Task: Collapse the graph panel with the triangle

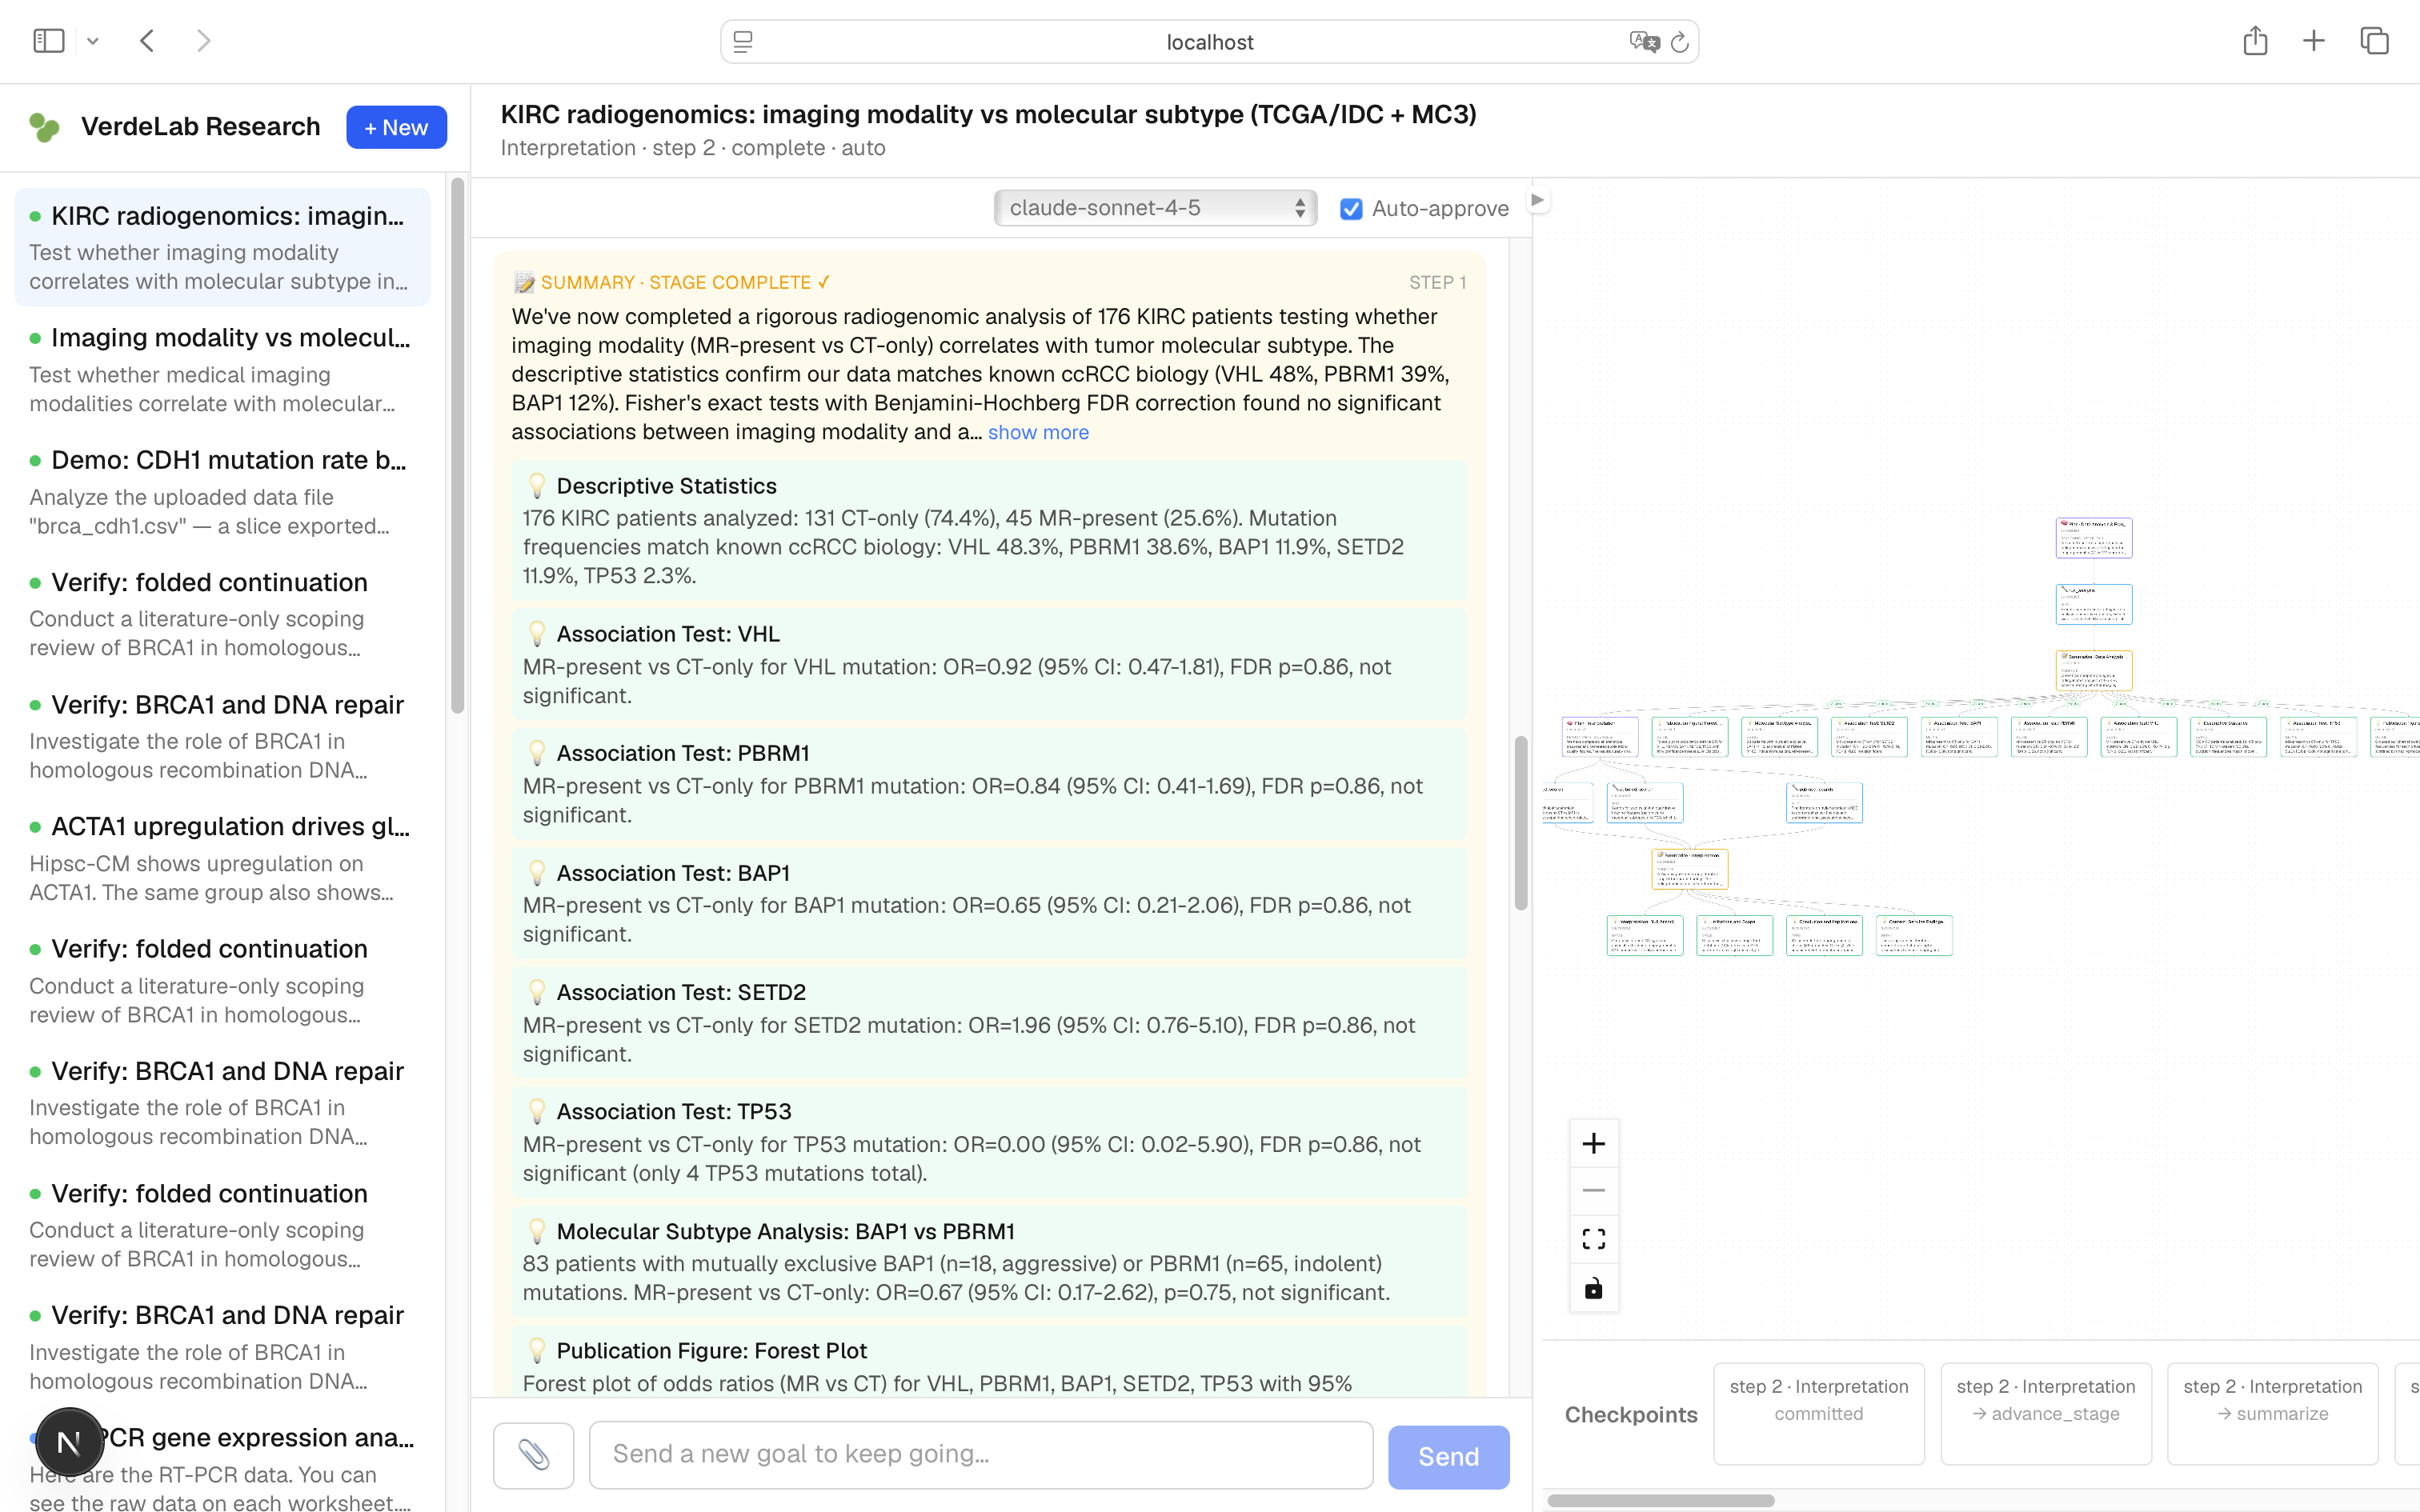Action: [x=1538, y=200]
